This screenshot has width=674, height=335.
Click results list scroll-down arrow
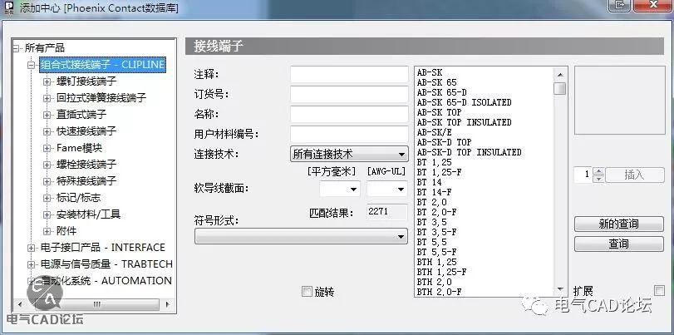[560, 289]
